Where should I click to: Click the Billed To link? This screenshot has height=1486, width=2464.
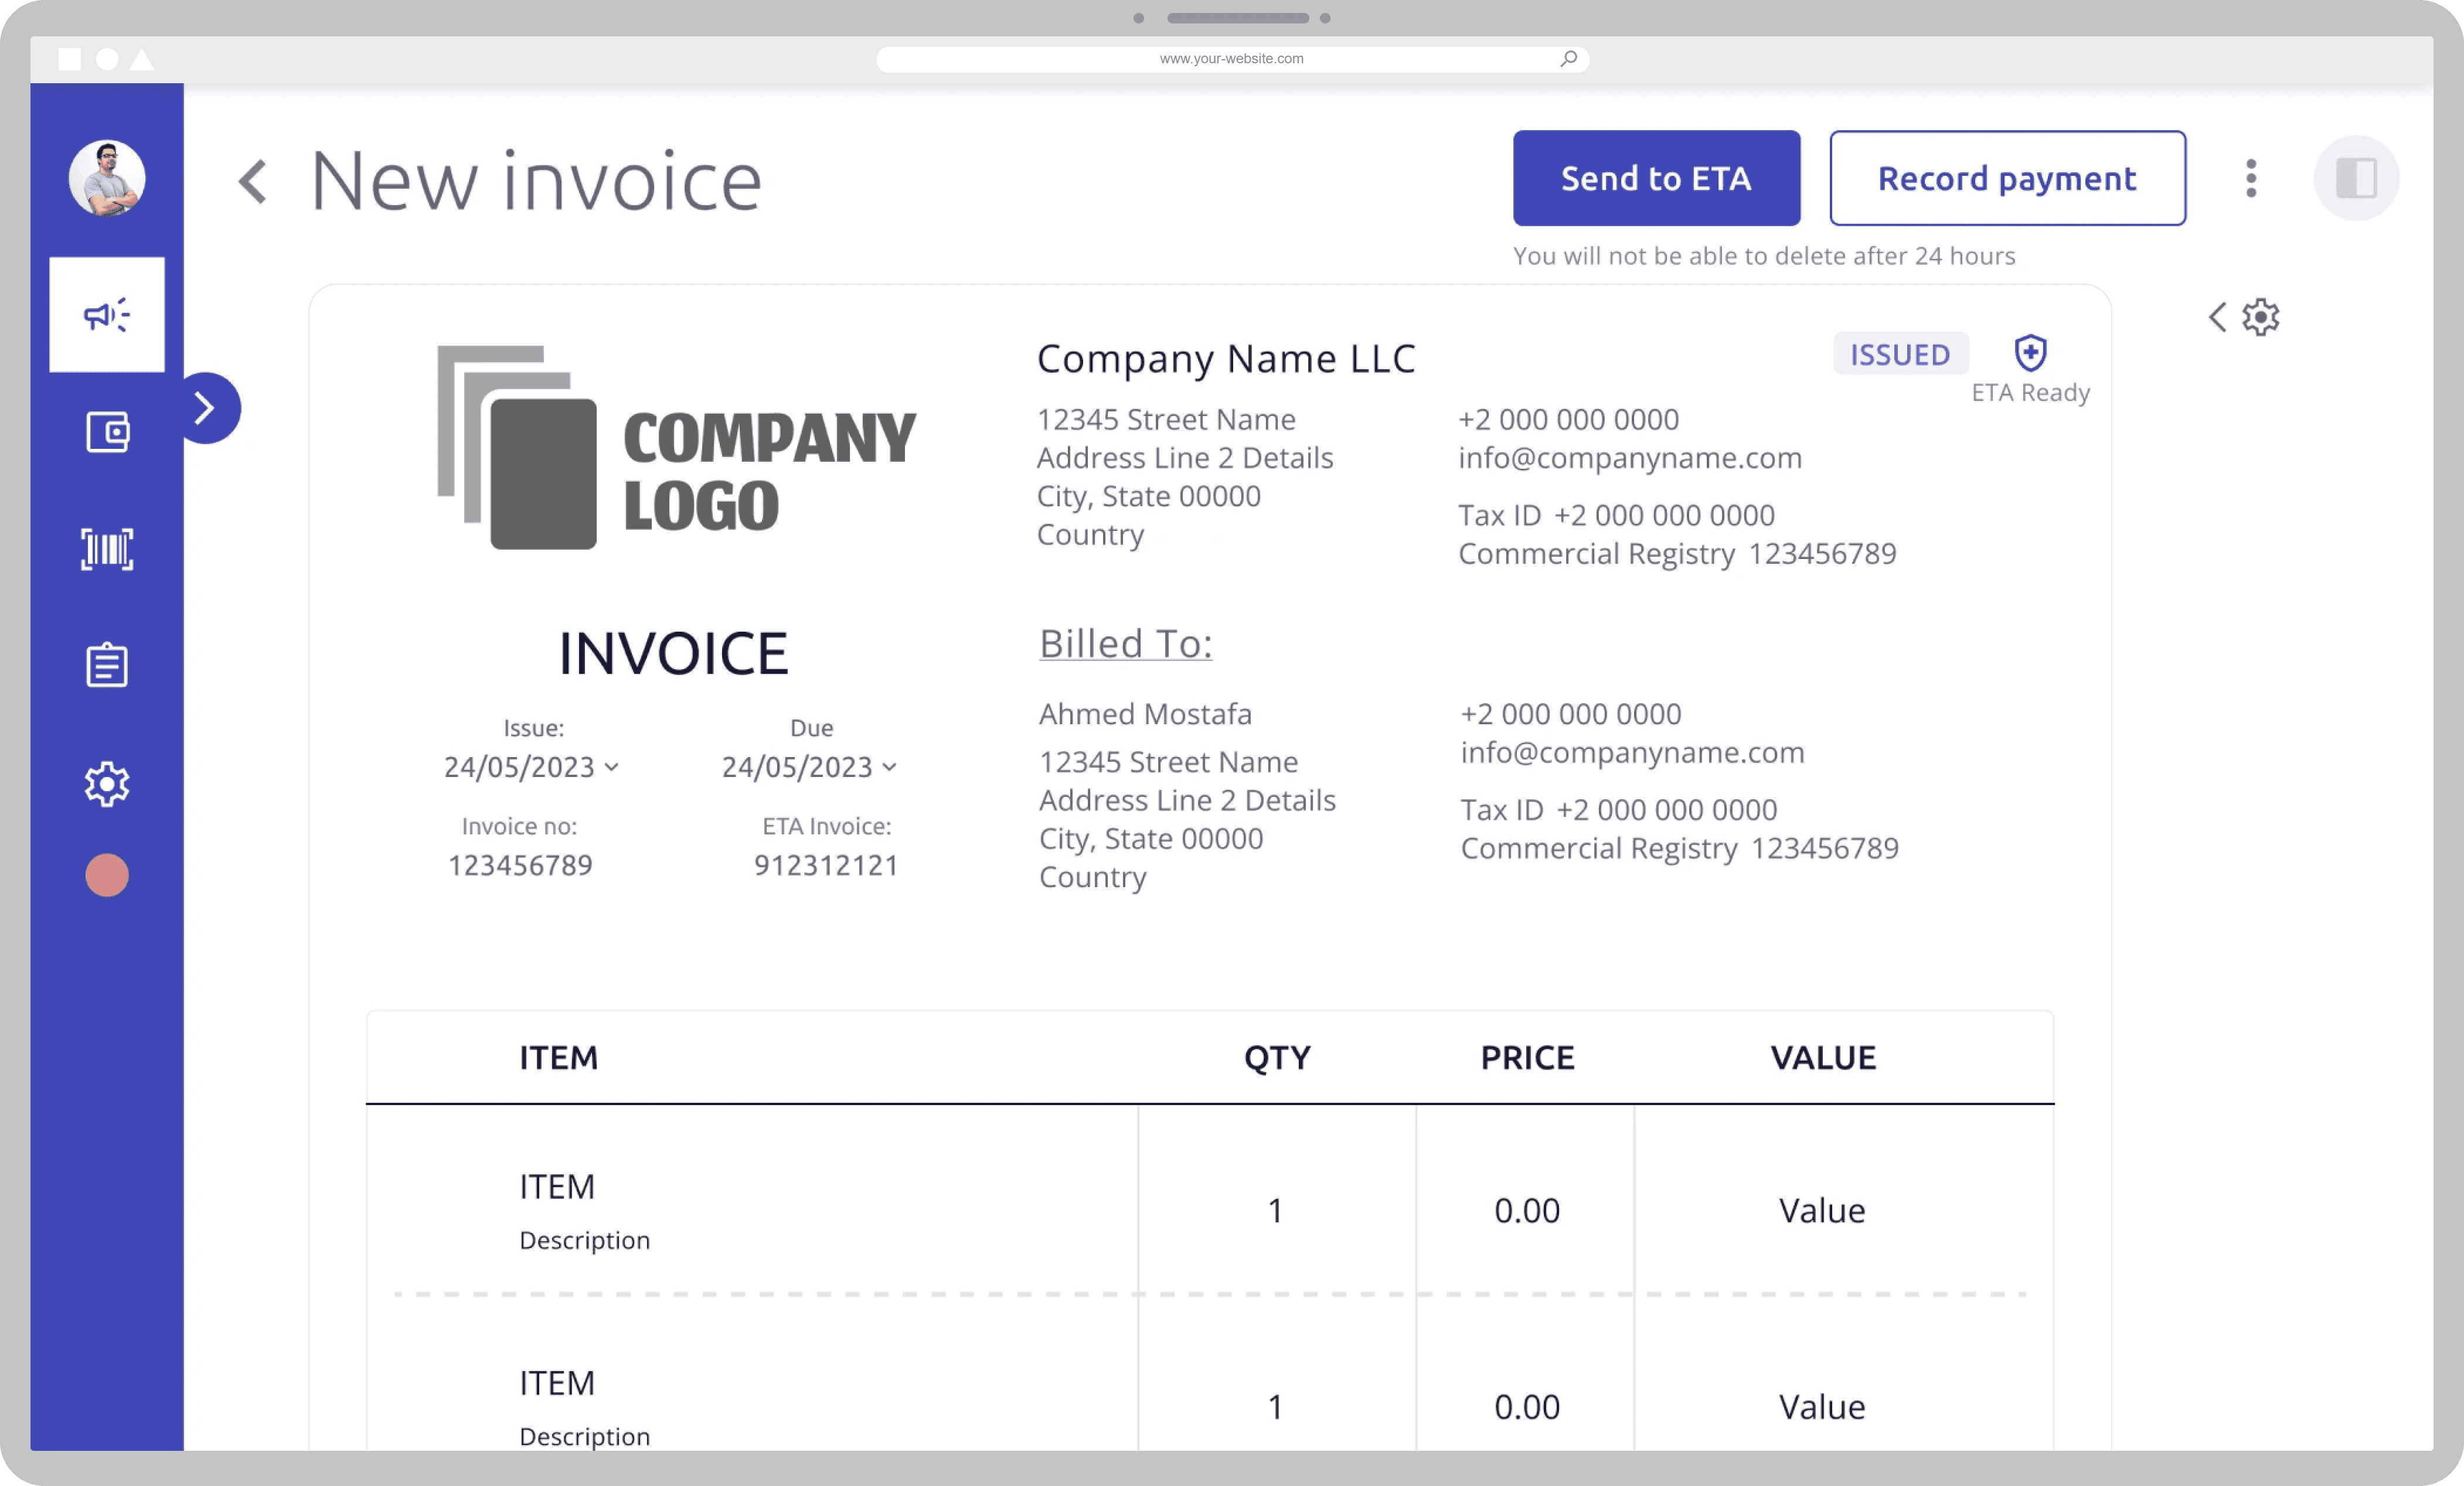coord(1125,644)
